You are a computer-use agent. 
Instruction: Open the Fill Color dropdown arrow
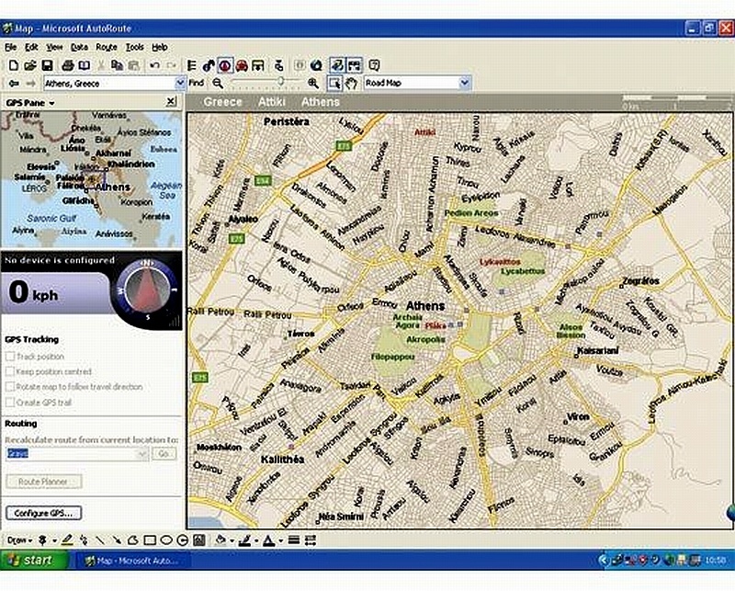(232, 540)
